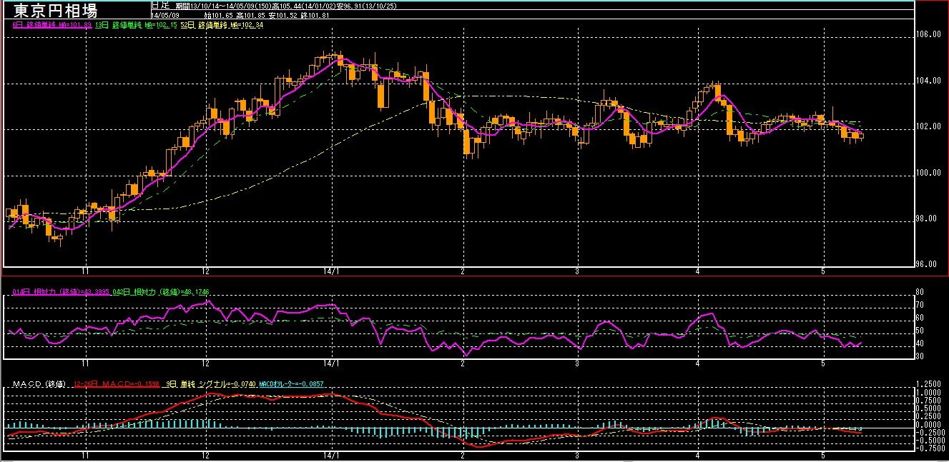Select the 6日 終値単純 MA=101.89 legend

[x=52, y=24]
